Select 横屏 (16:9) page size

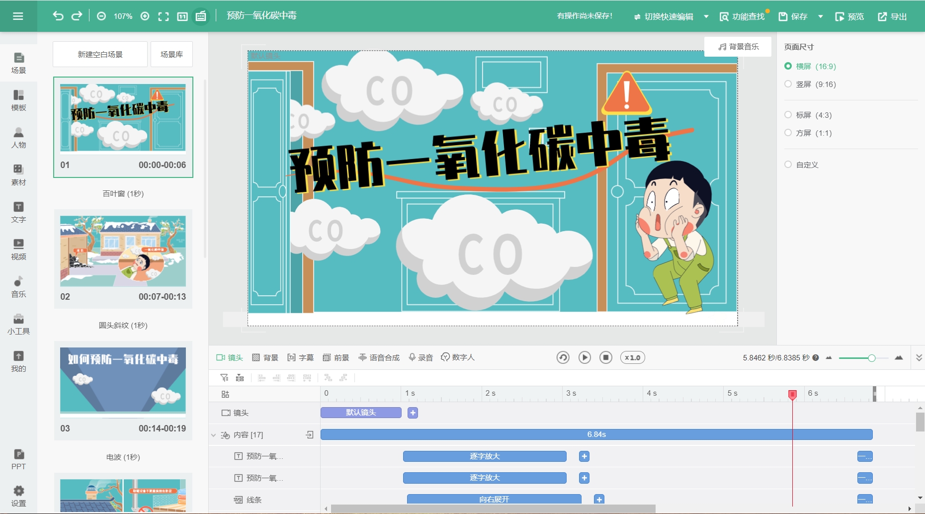[810, 66]
